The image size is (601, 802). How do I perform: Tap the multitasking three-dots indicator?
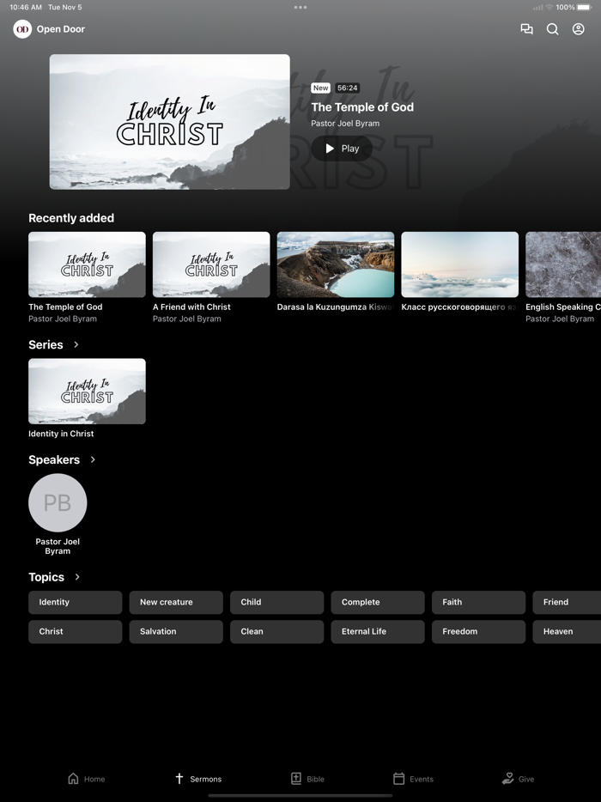[300, 7]
